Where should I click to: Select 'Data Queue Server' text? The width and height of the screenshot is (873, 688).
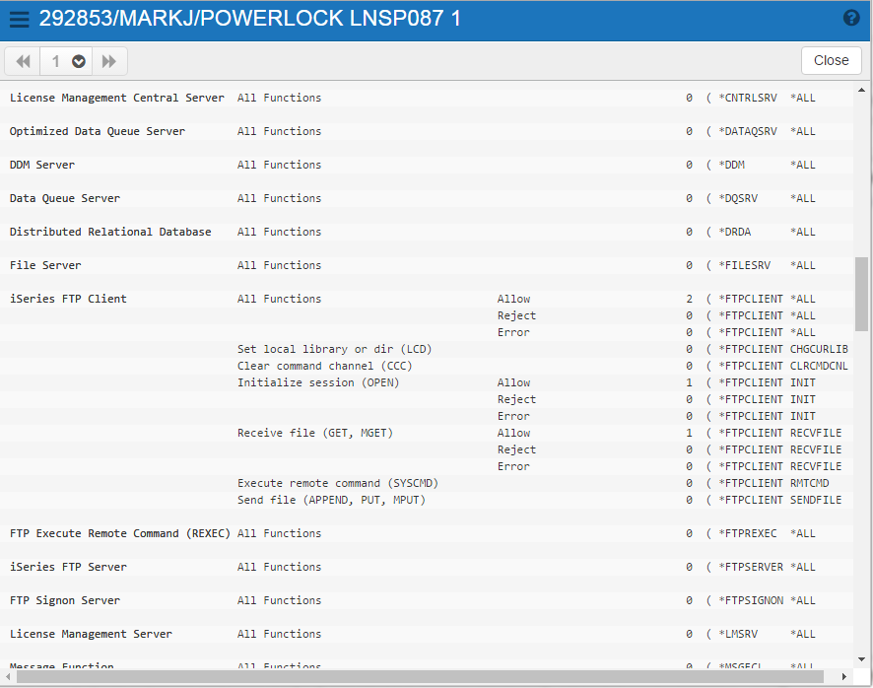[x=65, y=198]
